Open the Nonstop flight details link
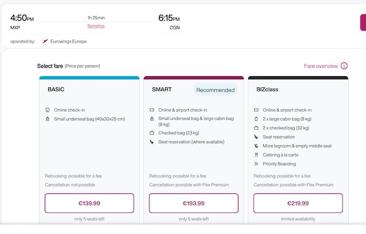 96,25
